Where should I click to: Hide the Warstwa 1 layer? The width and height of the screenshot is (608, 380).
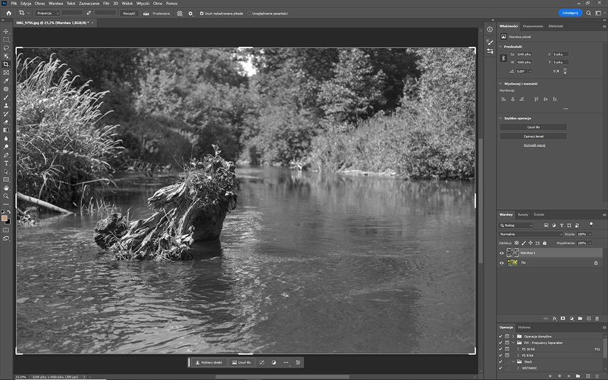pos(502,253)
